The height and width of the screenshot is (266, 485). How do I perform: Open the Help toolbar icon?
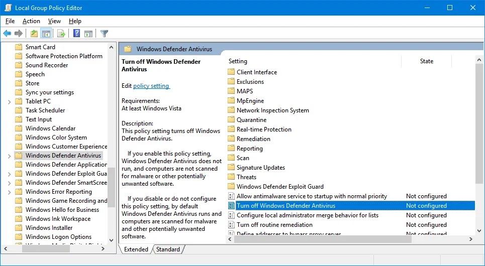click(x=77, y=33)
